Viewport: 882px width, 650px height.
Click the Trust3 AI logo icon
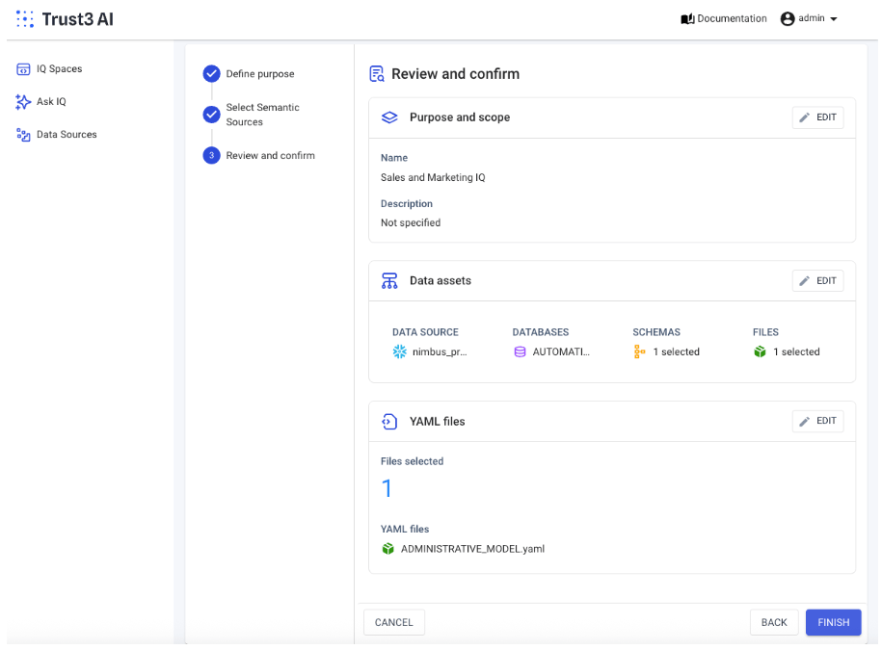click(x=25, y=19)
